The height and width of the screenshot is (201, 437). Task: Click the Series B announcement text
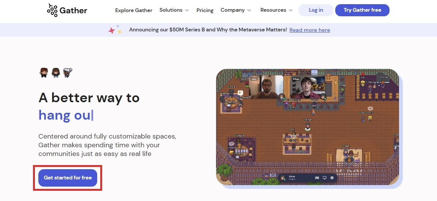click(208, 30)
